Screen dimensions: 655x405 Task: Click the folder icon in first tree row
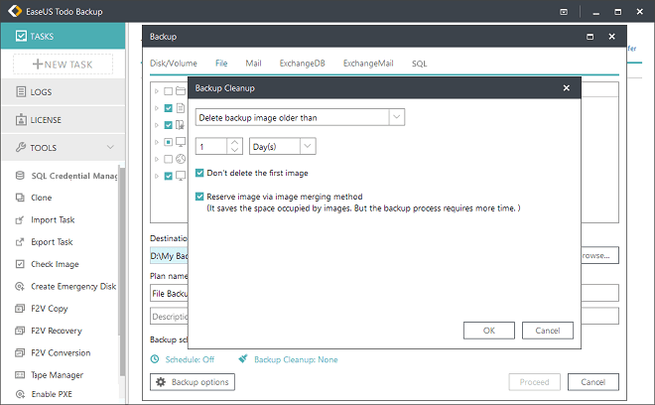pyautogui.click(x=181, y=90)
